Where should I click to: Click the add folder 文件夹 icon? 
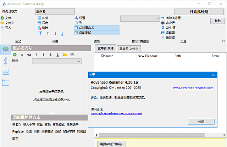(2, 23)
